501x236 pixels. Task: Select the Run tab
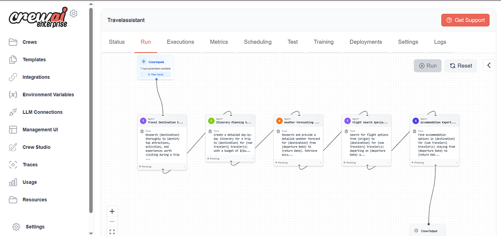146,42
